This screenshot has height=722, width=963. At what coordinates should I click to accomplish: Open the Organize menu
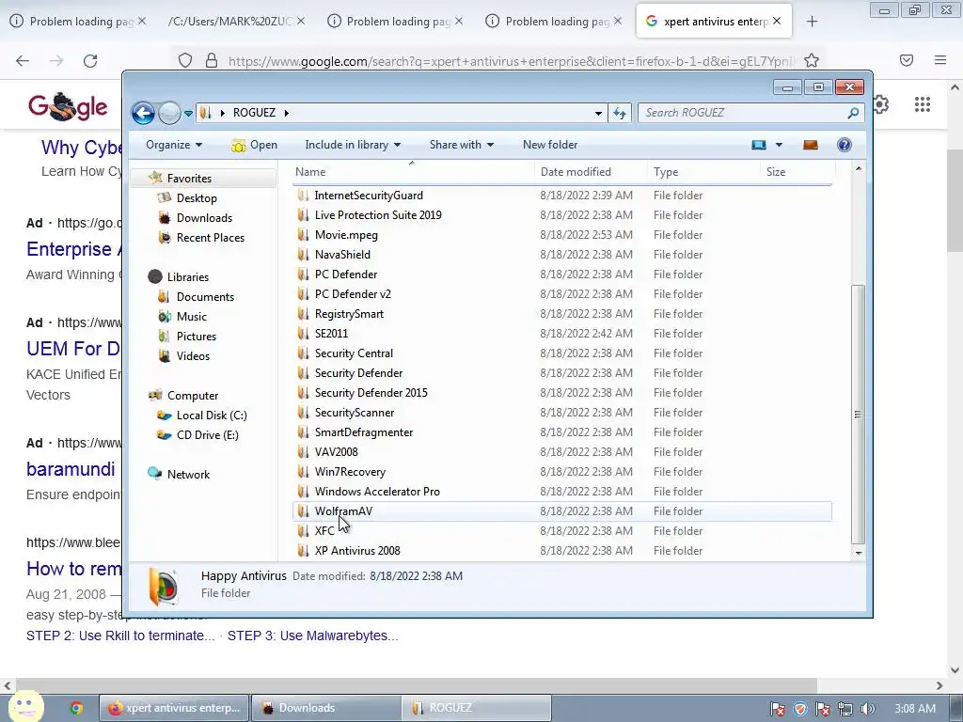coord(174,145)
